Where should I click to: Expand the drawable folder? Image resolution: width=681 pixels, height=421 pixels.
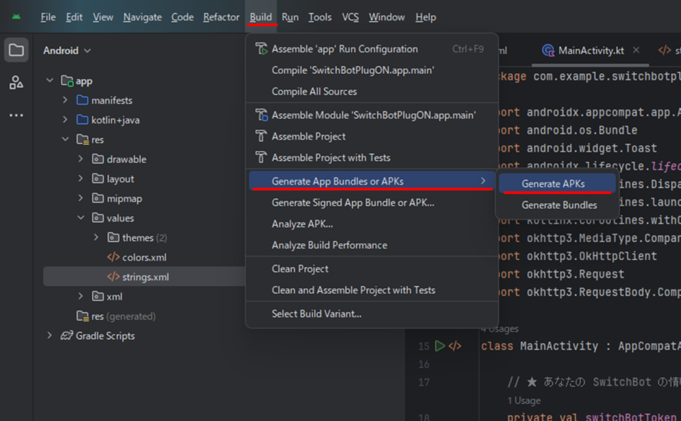pos(80,160)
